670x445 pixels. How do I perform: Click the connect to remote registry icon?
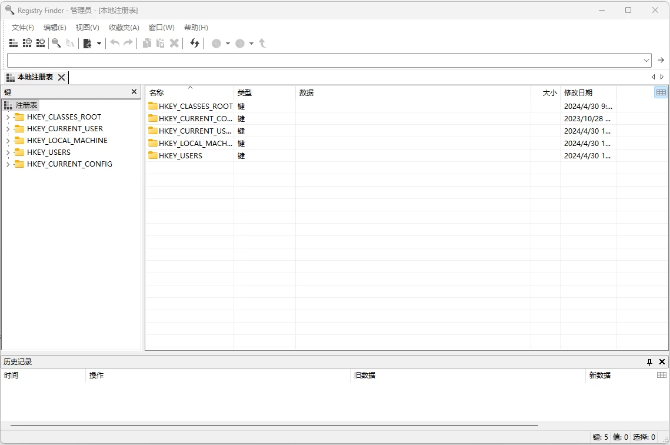27,43
